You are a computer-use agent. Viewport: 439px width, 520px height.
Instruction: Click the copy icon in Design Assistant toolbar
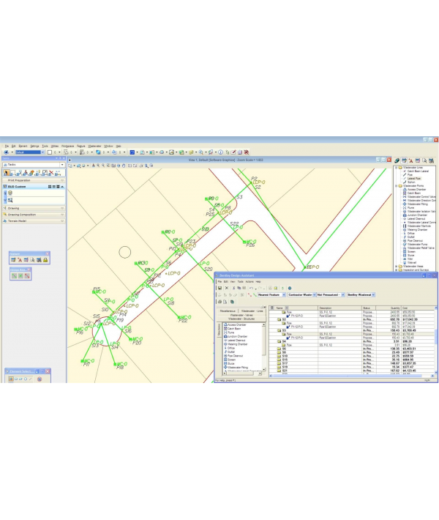[239, 288]
